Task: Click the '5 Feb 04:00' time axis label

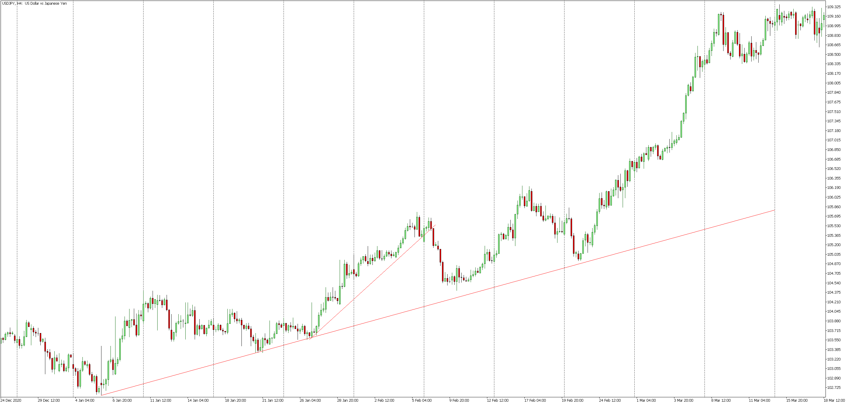Action: (x=422, y=400)
